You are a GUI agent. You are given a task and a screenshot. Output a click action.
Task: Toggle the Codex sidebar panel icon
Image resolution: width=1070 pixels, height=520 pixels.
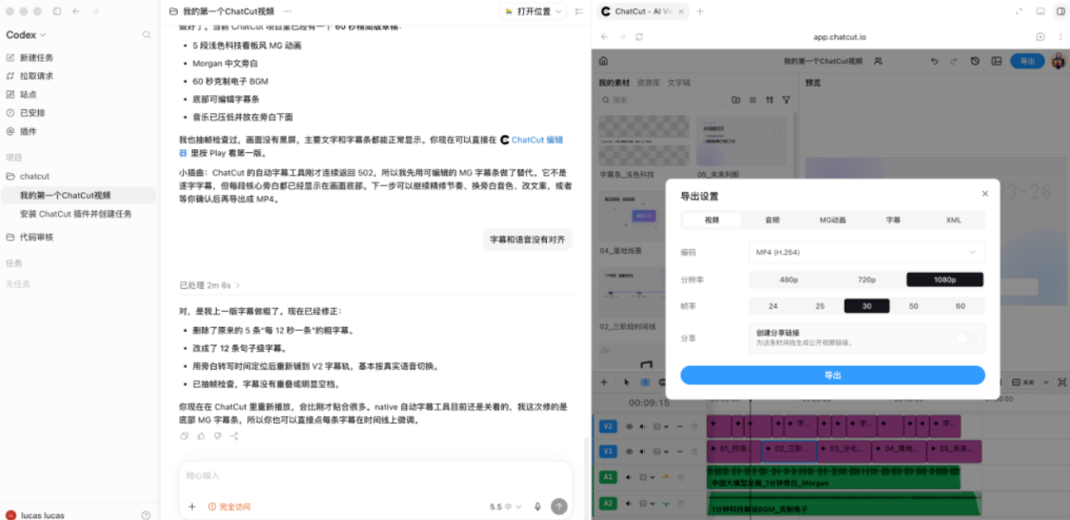click(x=57, y=11)
